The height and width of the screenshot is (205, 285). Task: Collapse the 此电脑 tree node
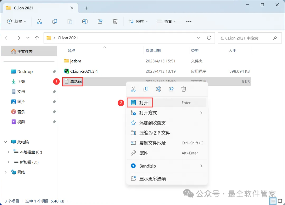pyautogui.click(x=6, y=142)
